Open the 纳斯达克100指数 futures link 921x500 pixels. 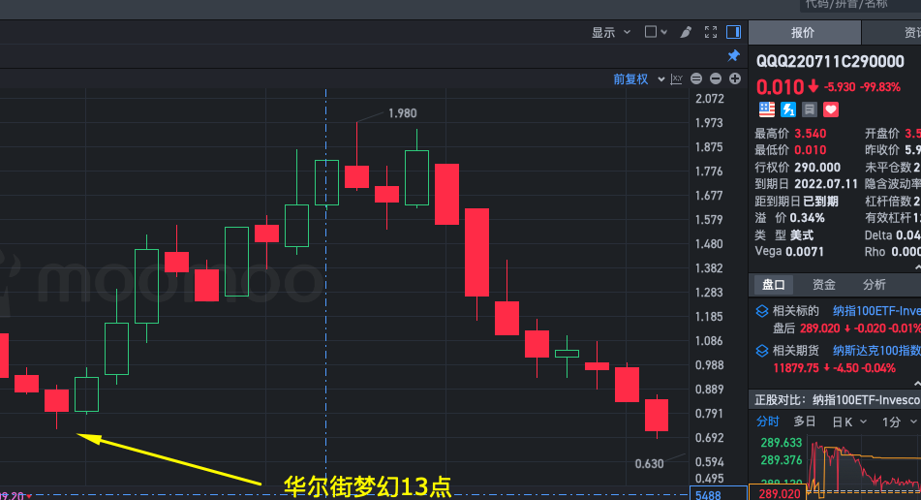(x=876, y=351)
